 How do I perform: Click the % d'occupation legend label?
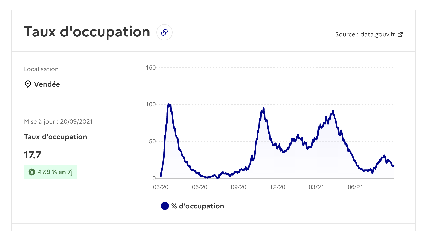tap(198, 206)
